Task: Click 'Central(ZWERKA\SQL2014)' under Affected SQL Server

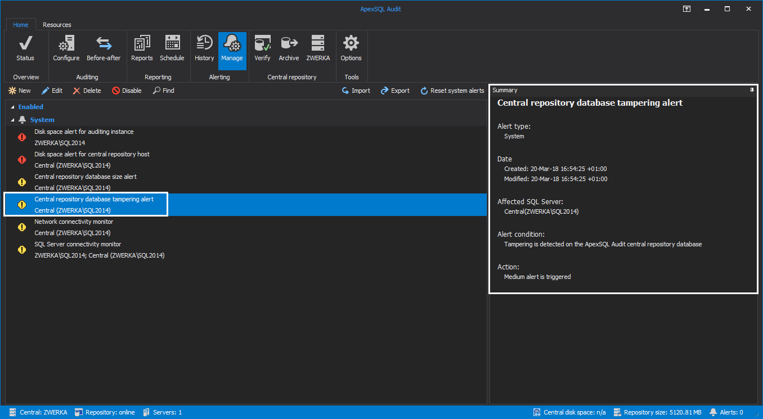Action: click(541, 211)
